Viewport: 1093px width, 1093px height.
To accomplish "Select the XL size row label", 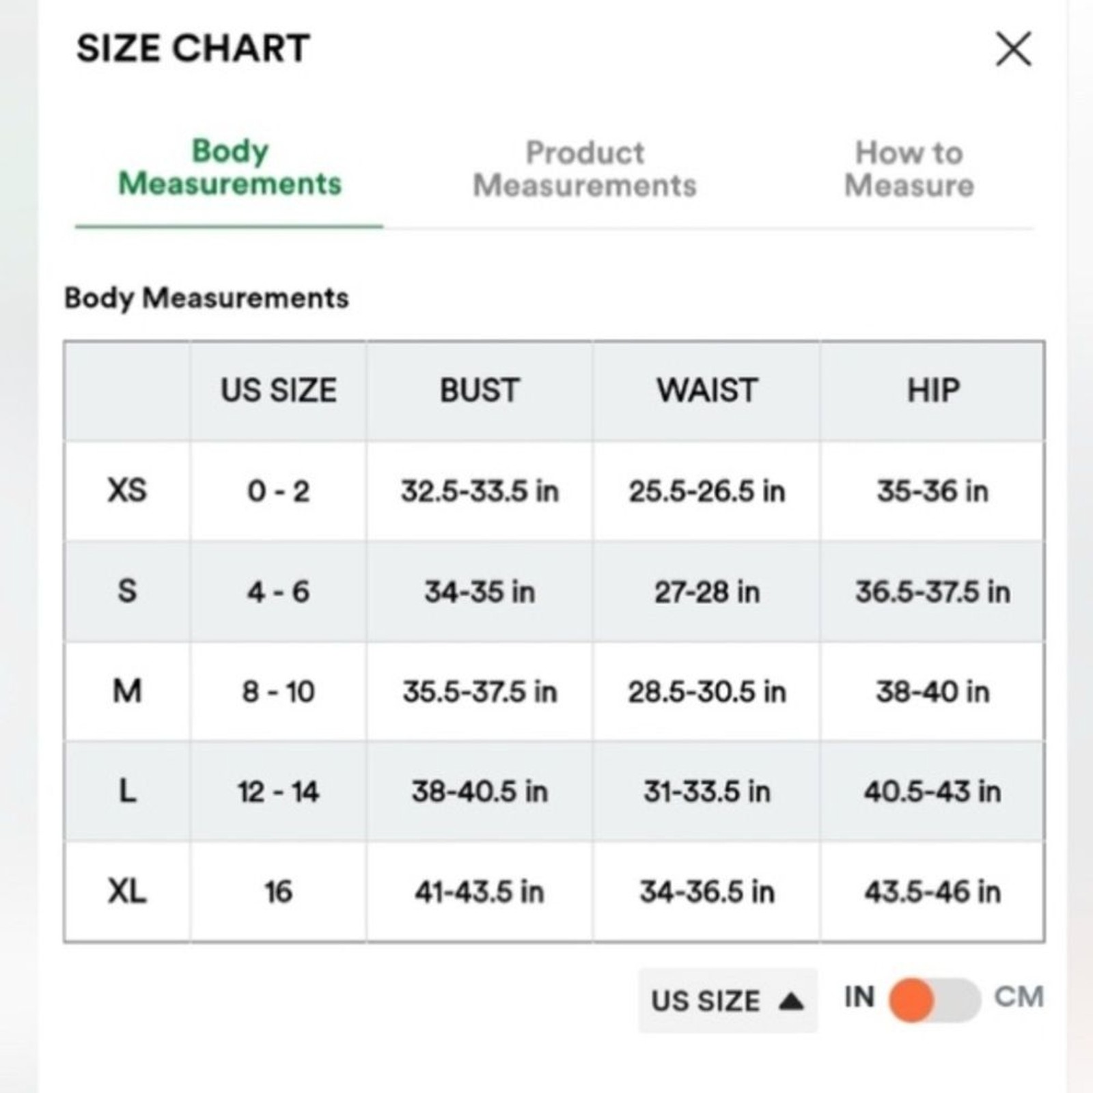I will pyautogui.click(x=127, y=891).
